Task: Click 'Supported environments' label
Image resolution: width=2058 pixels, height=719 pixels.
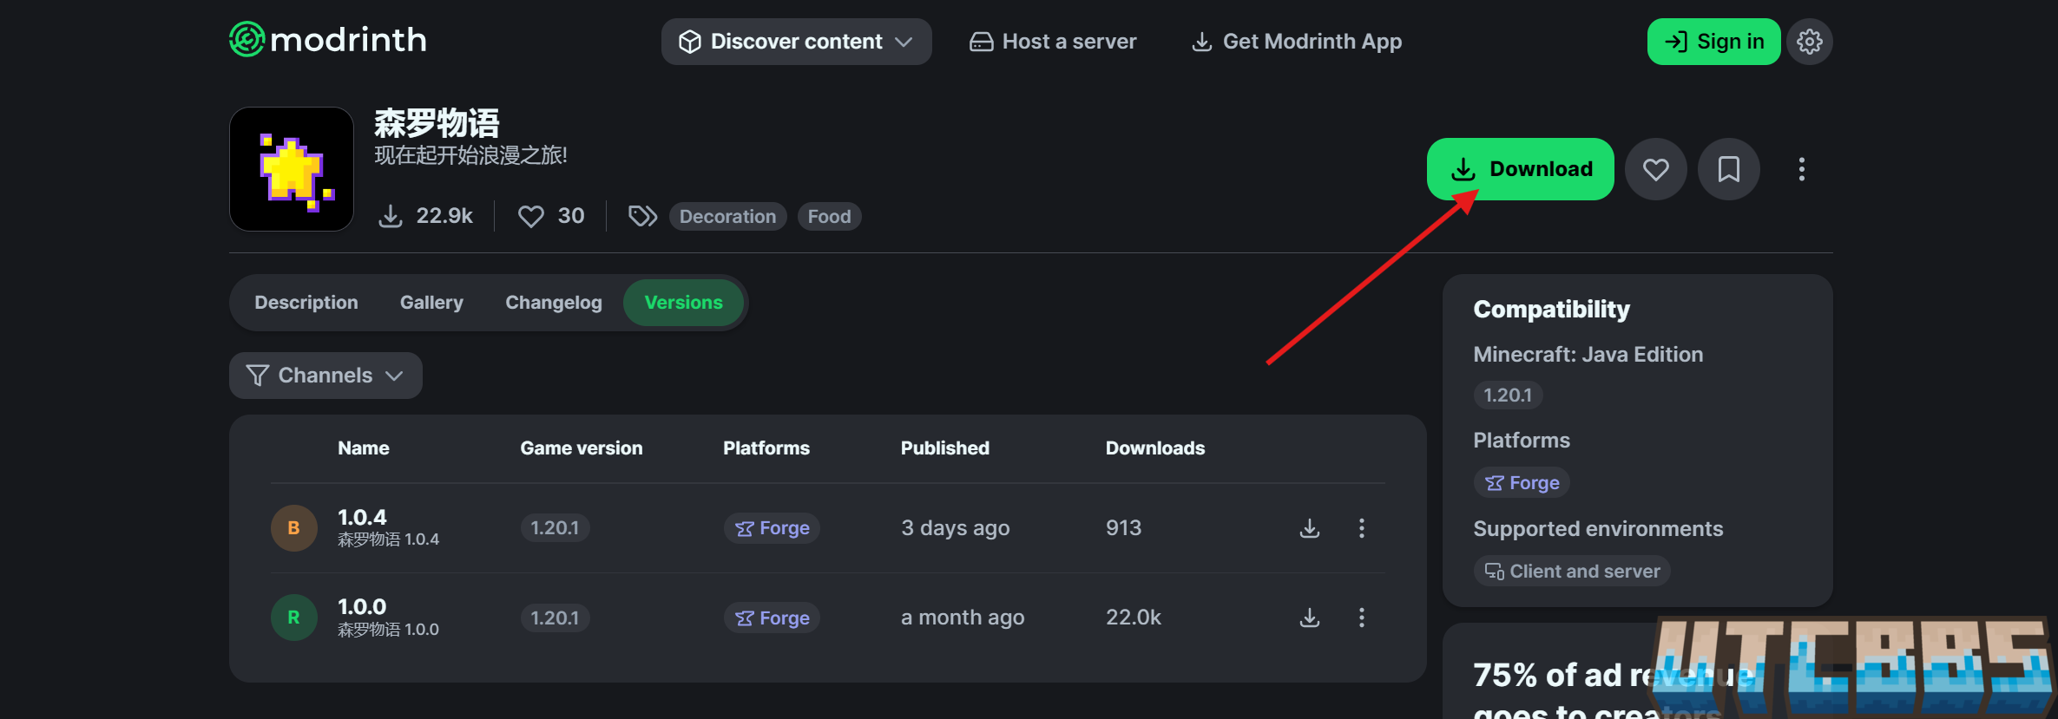Action: point(1598,528)
